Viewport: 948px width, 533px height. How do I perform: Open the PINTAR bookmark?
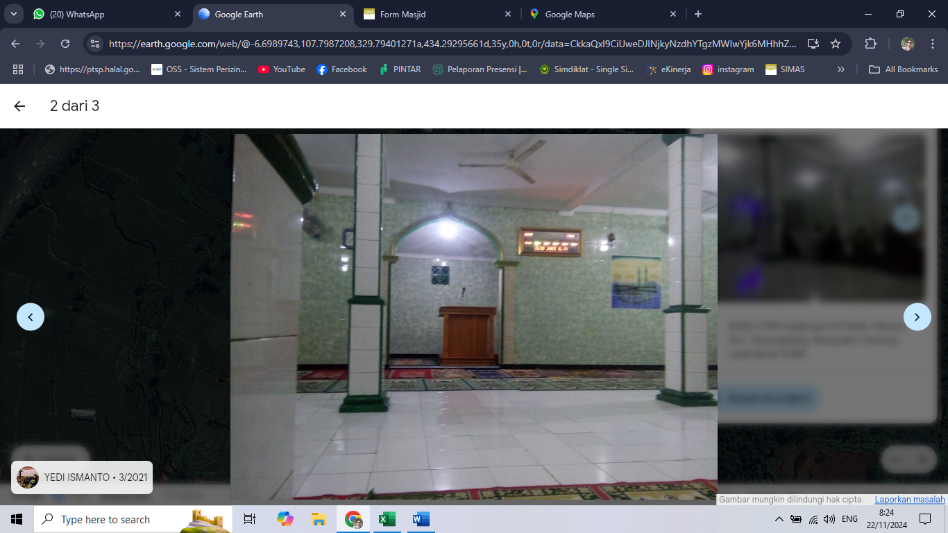[x=400, y=69]
